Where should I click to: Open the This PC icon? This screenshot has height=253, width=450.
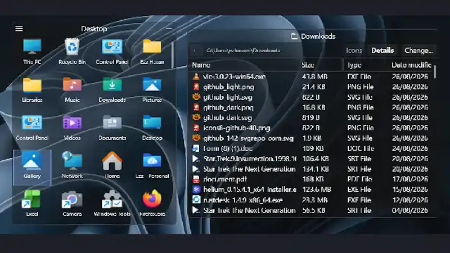pos(32,47)
